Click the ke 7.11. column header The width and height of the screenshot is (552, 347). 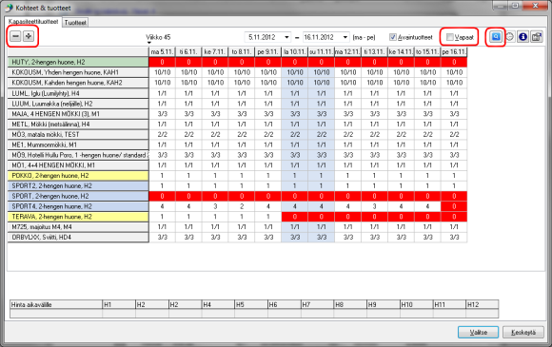(215, 51)
